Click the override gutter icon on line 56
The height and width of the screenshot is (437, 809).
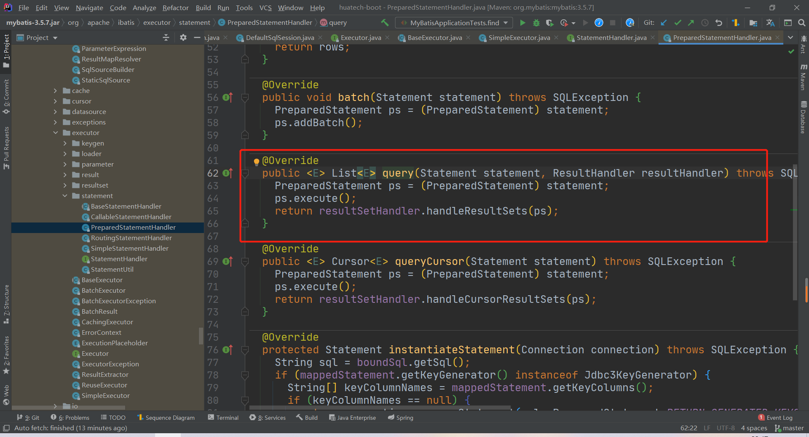click(x=228, y=97)
